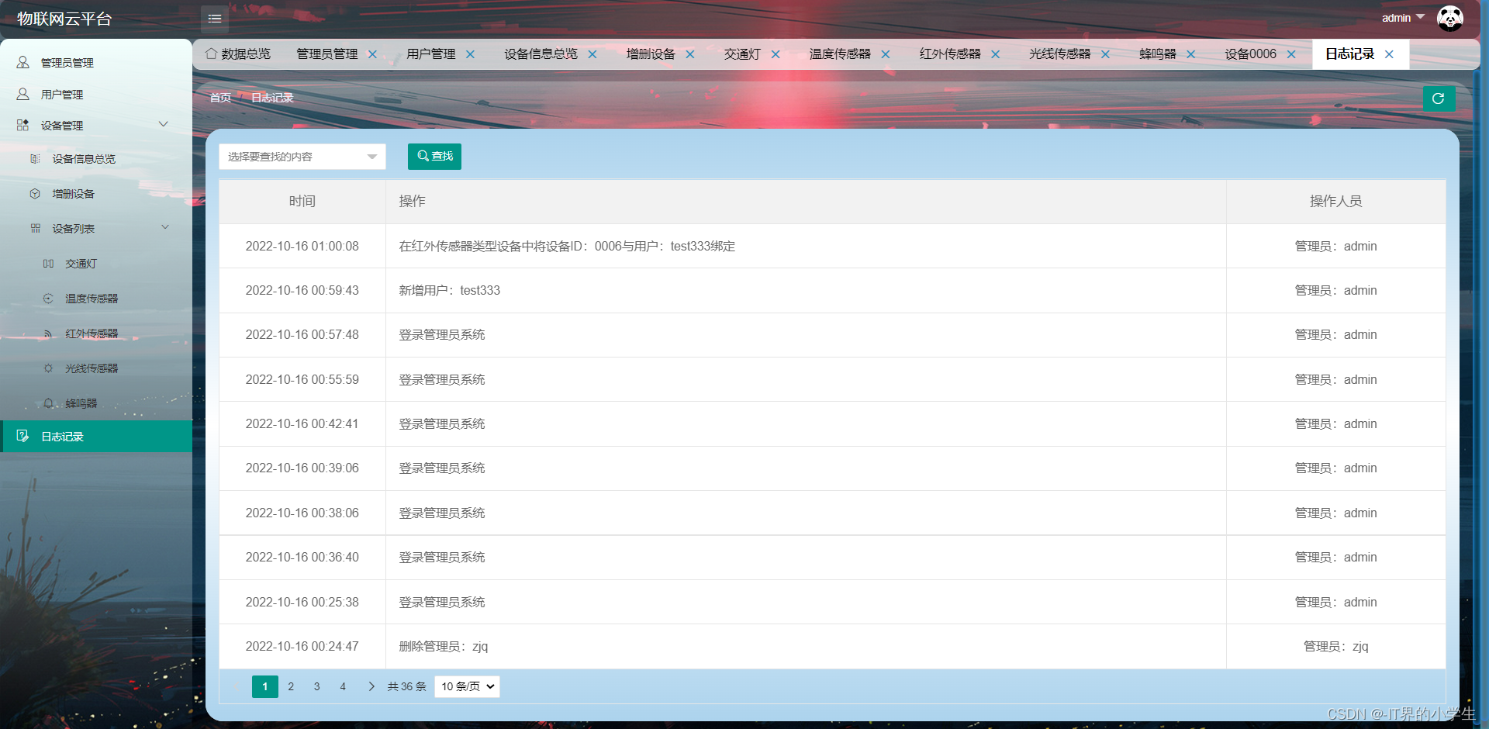Click the 查找 search button

coord(434,156)
